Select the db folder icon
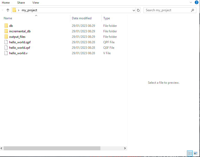 coord(6,26)
